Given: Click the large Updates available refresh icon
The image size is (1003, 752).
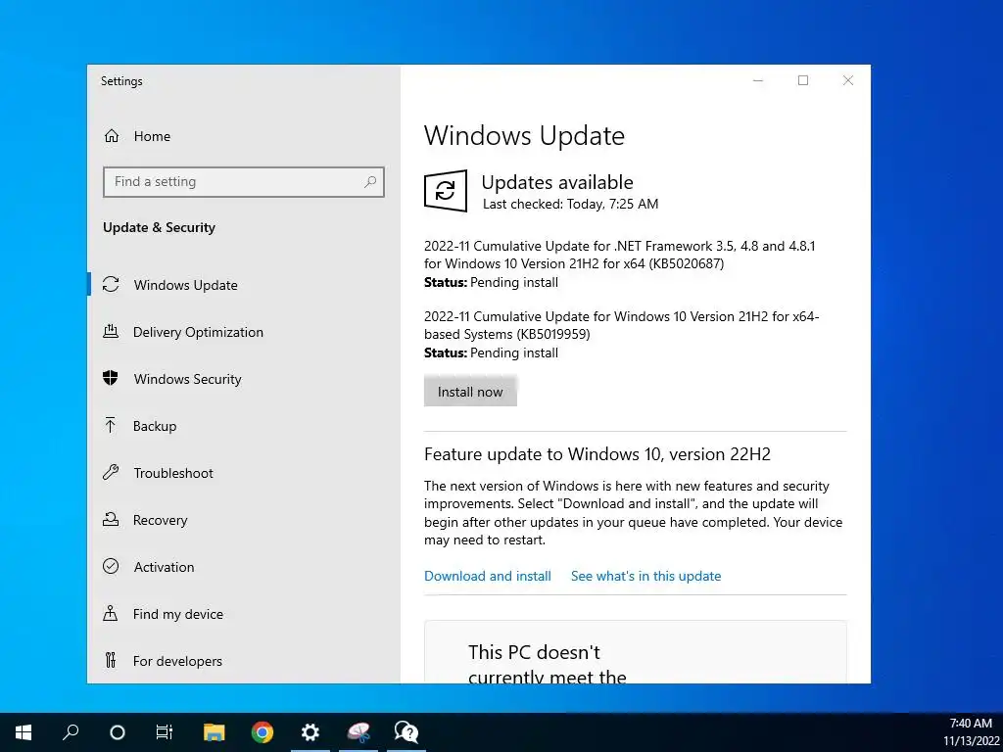Looking at the screenshot, I should click(x=446, y=191).
